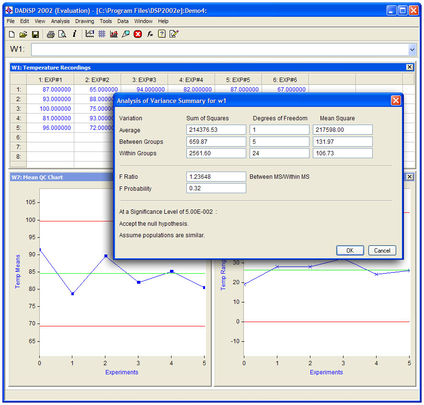Open print preview magnifier icon
This screenshot has width=424, height=405.
point(62,34)
